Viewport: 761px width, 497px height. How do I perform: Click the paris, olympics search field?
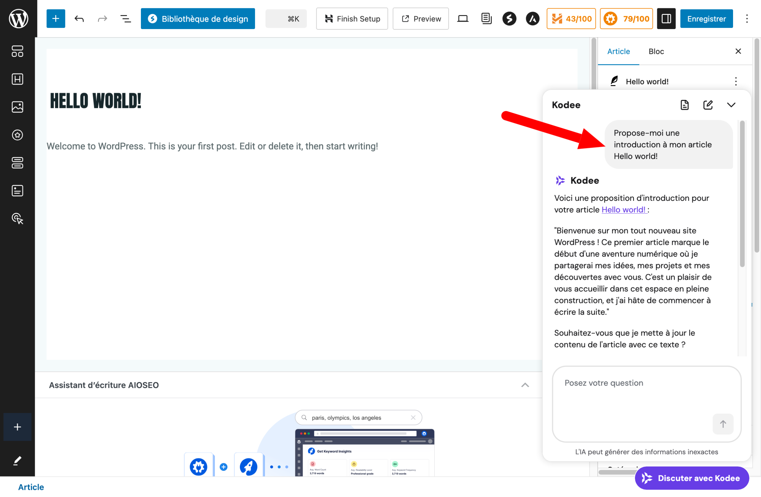click(x=359, y=417)
